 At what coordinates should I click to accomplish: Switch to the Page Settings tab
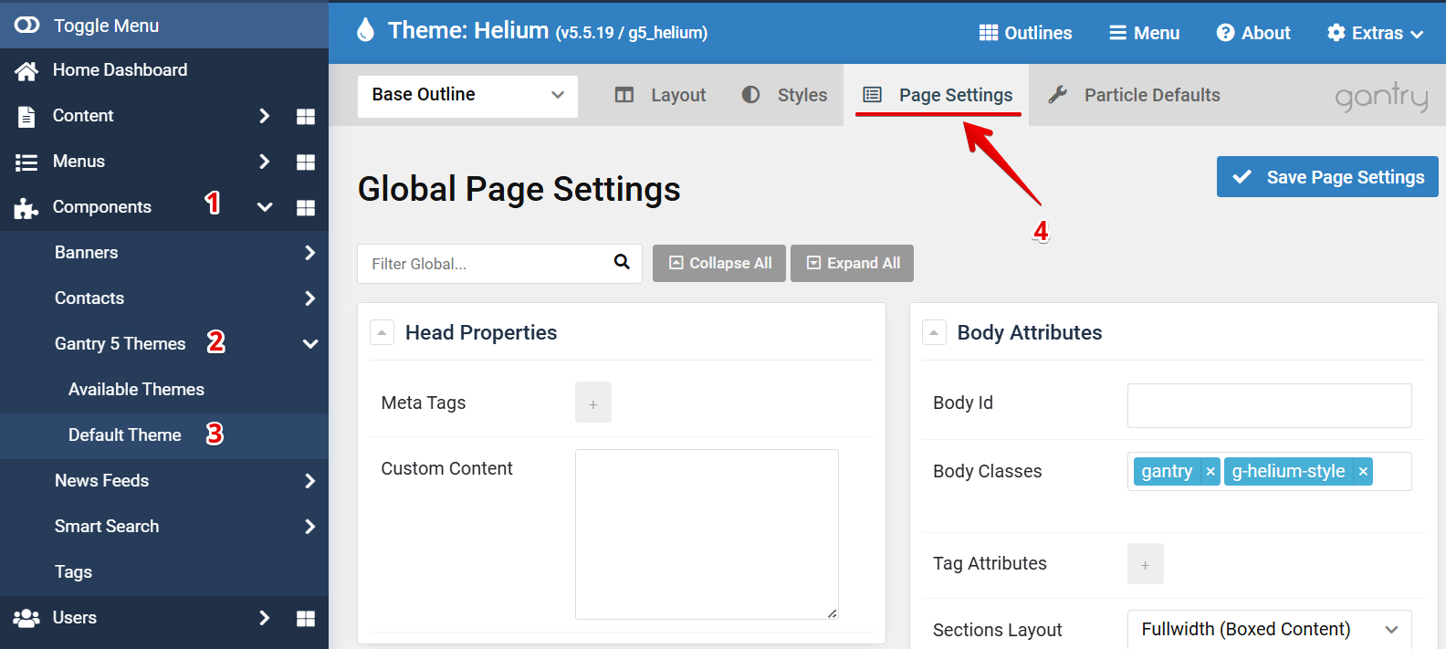pyautogui.click(x=938, y=95)
